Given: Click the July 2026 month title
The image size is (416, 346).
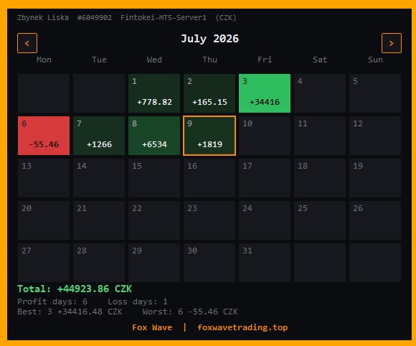Looking at the screenshot, I should [209, 39].
